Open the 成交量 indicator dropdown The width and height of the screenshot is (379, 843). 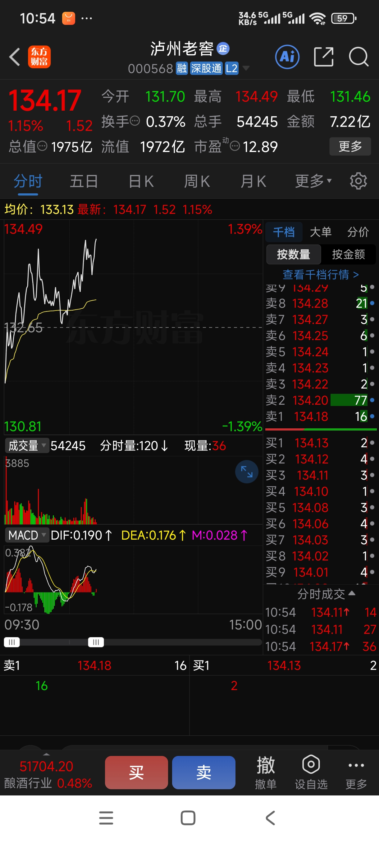(27, 445)
